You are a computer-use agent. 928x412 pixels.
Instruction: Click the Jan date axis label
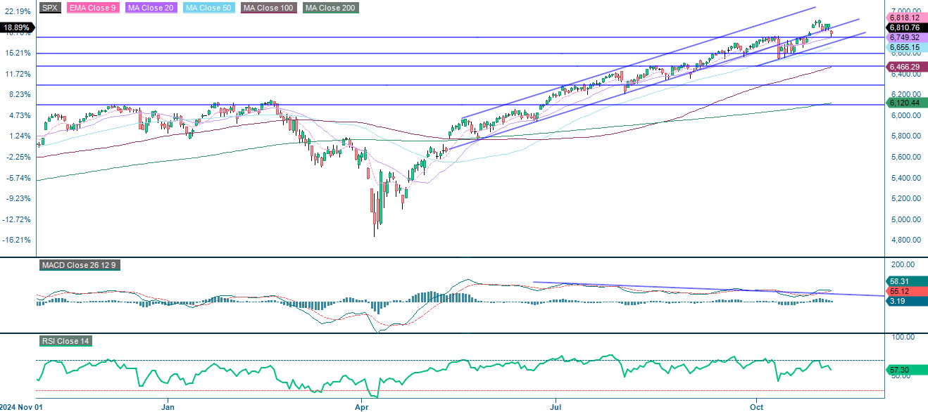[x=168, y=407]
